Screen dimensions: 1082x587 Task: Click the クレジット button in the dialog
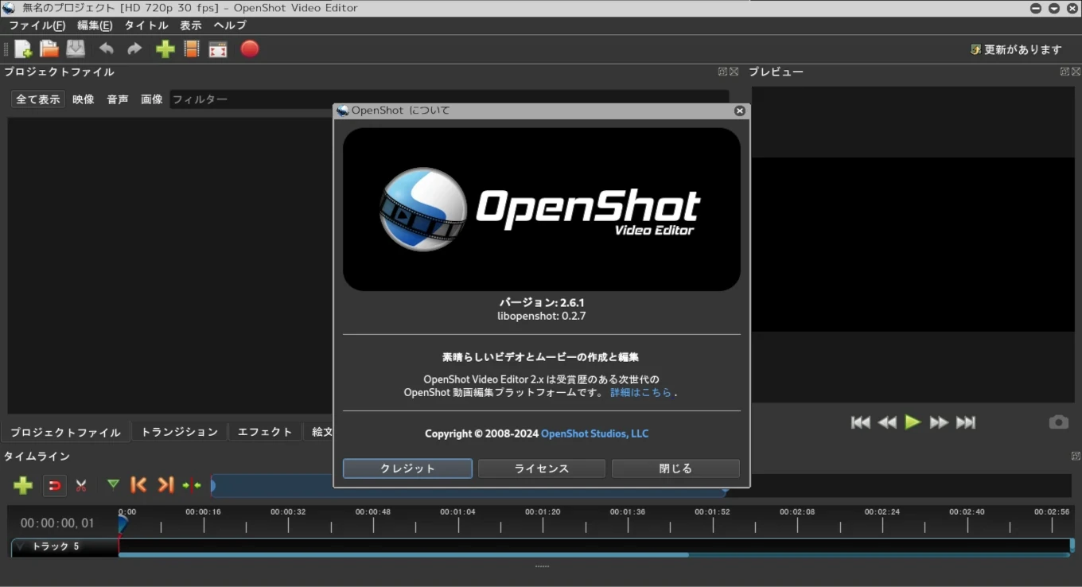click(407, 468)
